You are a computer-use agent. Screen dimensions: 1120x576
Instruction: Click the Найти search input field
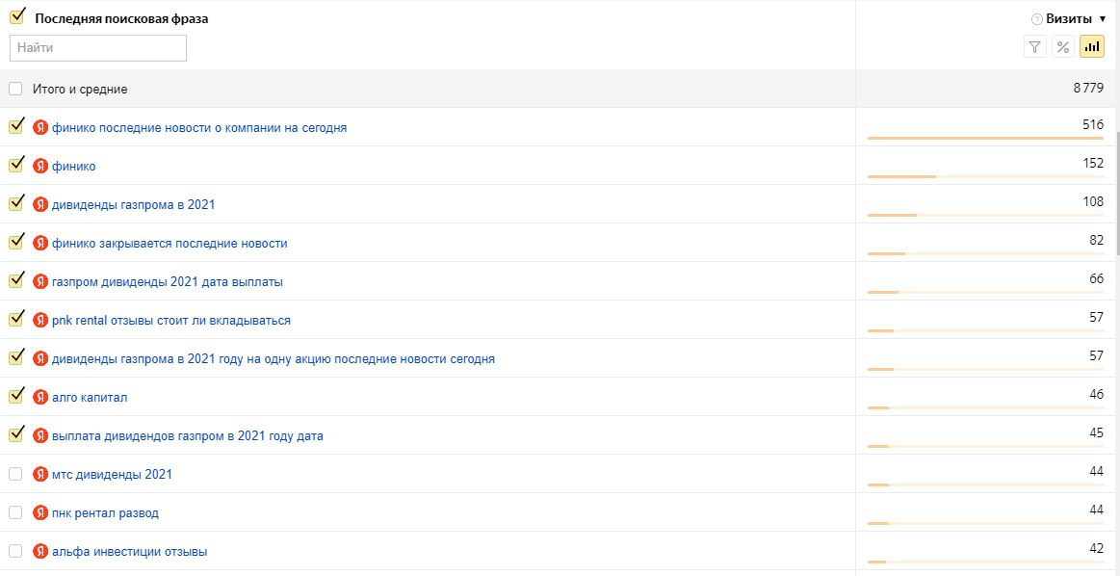tap(98, 47)
